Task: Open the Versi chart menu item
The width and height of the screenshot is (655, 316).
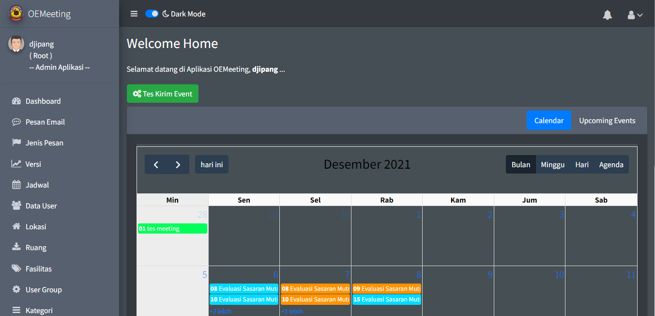Action: tap(33, 164)
